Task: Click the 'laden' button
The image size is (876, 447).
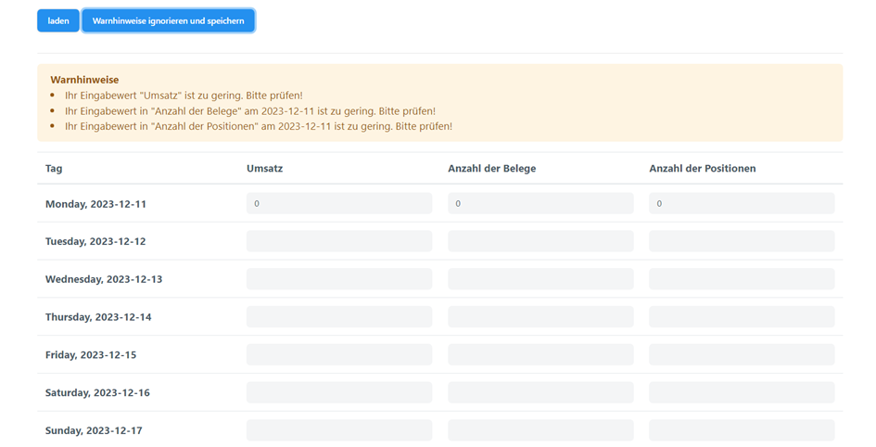Action: tap(57, 20)
